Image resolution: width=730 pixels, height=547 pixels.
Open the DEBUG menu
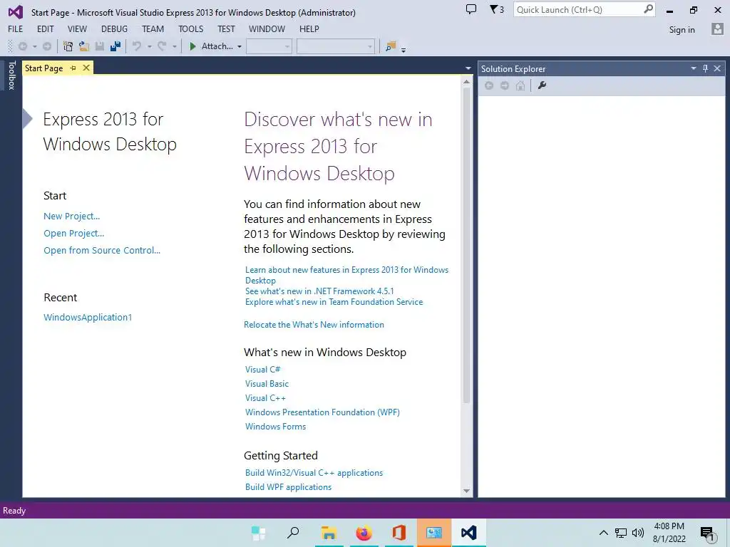114,28
